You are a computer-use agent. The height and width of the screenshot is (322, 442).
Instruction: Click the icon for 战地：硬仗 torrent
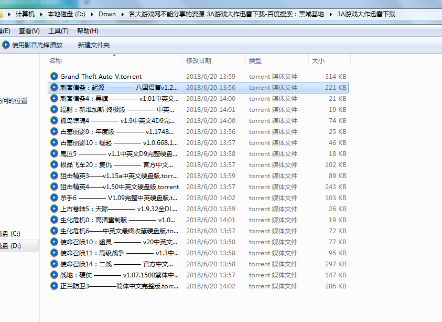[54, 275]
